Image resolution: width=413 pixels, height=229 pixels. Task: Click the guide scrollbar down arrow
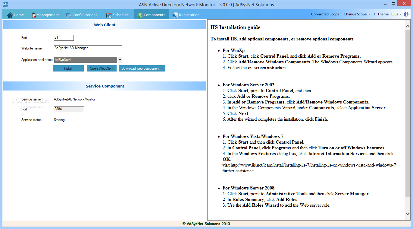(x=408, y=214)
